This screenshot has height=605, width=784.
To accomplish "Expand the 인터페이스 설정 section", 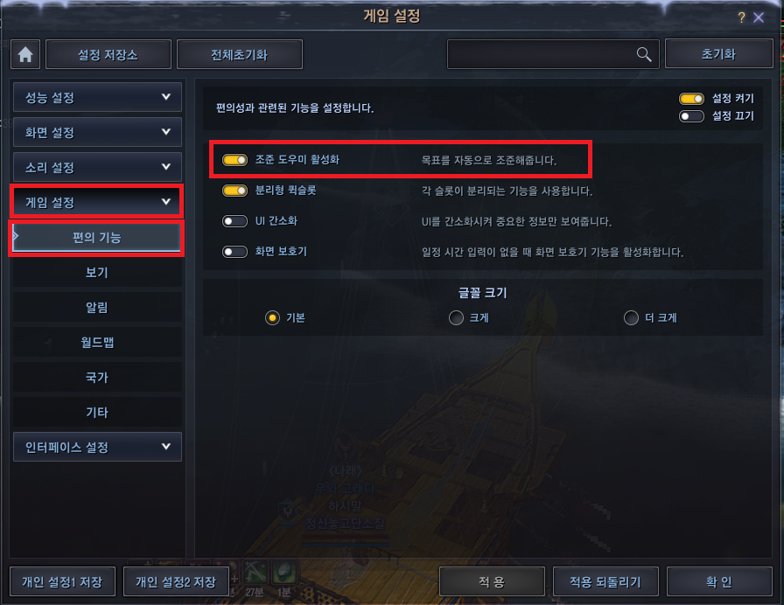I will click(x=97, y=447).
